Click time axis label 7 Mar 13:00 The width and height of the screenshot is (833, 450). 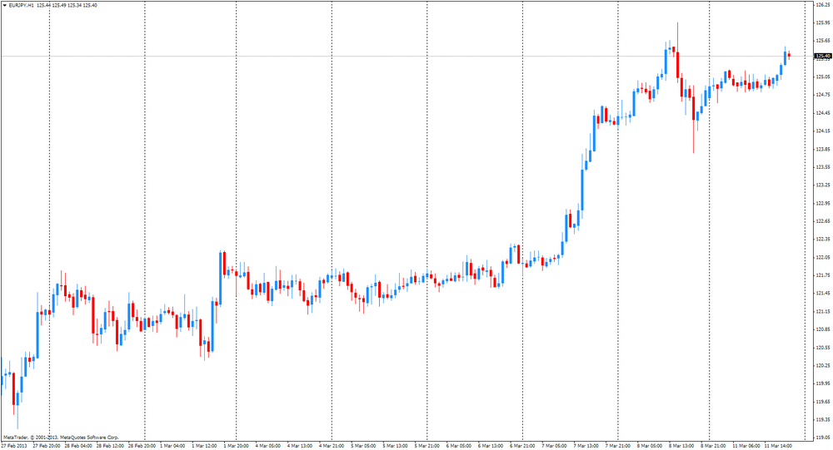pos(586,446)
